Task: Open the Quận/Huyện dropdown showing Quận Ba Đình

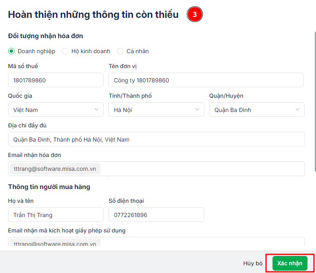Action: (x=257, y=110)
